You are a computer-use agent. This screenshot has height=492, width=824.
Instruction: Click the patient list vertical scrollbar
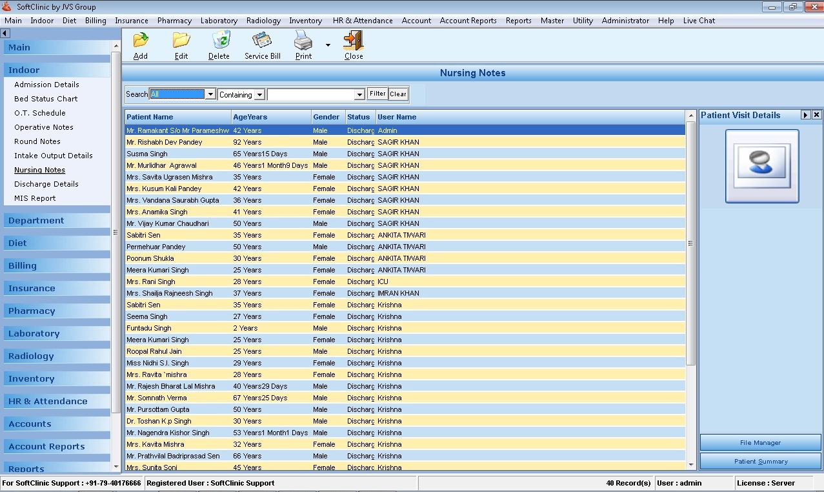pos(691,244)
